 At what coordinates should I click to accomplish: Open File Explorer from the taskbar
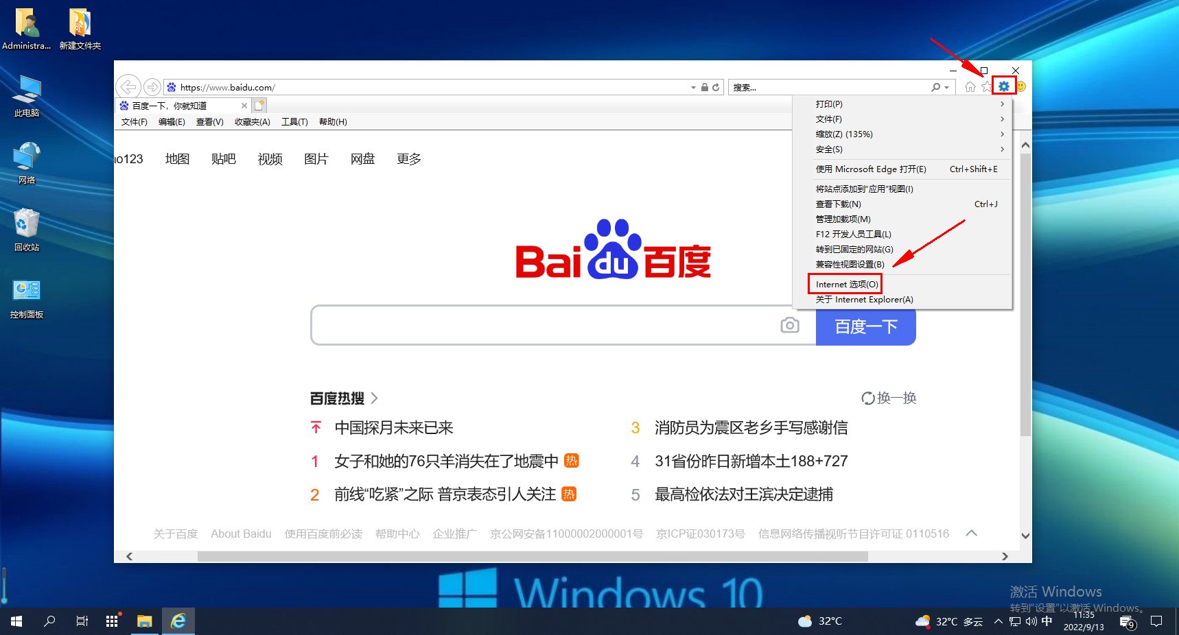pos(144,621)
